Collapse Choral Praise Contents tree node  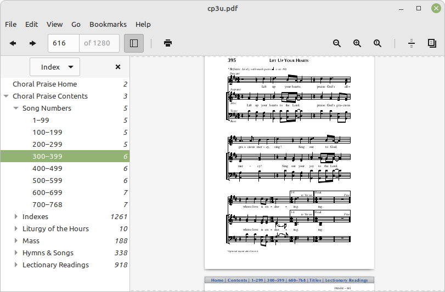[6, 96]
